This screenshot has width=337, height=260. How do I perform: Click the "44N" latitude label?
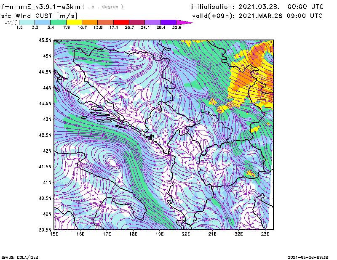click(x=47, y=88)
